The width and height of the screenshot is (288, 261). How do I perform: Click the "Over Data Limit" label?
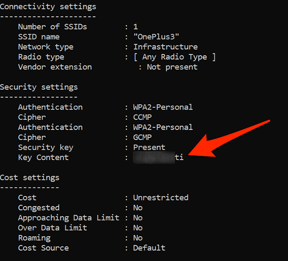click(x=53, y=228)
